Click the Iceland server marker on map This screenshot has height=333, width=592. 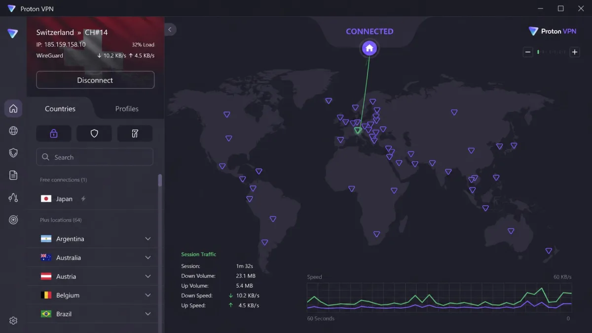(x=329, y=101)
